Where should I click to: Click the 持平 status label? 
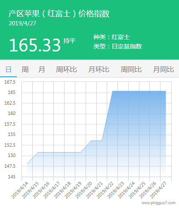click(69, 41)
